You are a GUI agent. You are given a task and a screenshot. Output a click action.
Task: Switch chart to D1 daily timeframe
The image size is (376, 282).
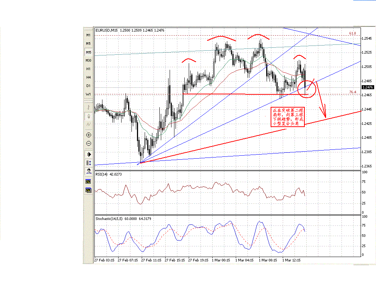point(88,86)
